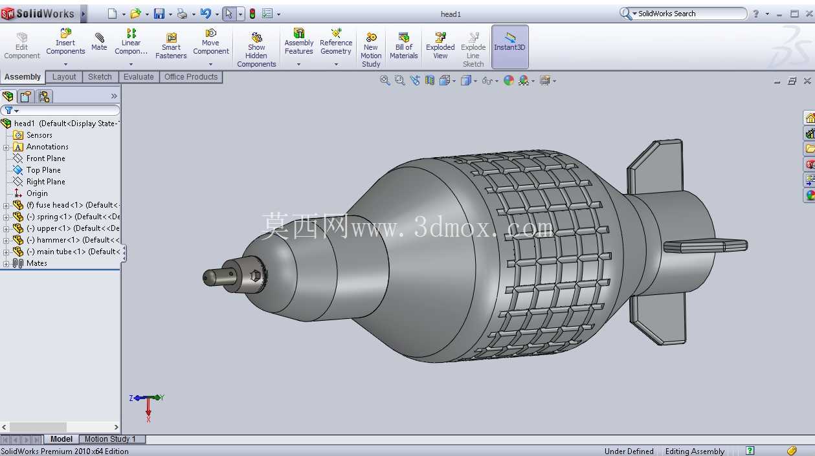Screen dimensions: 815x456
Task: Expand the Mates folder in tree
Action: click(6, 263)
